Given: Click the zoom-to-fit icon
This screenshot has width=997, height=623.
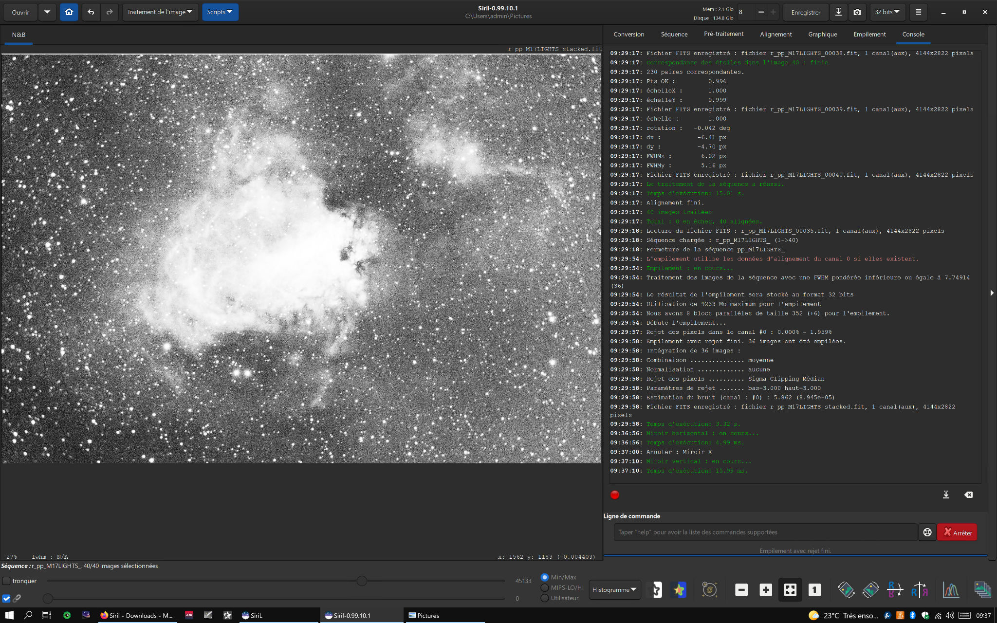Looking at the screenshot, I should pyautogui.click(x=790, y=590).
